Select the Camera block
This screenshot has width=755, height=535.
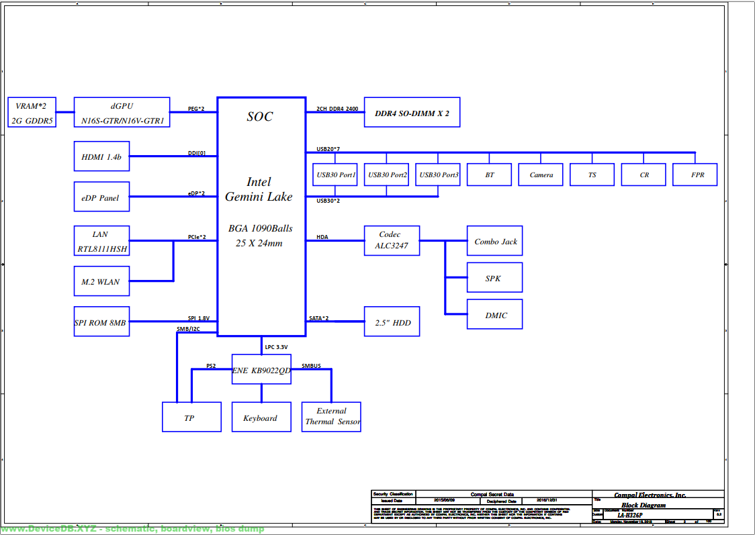pos(541,175)
